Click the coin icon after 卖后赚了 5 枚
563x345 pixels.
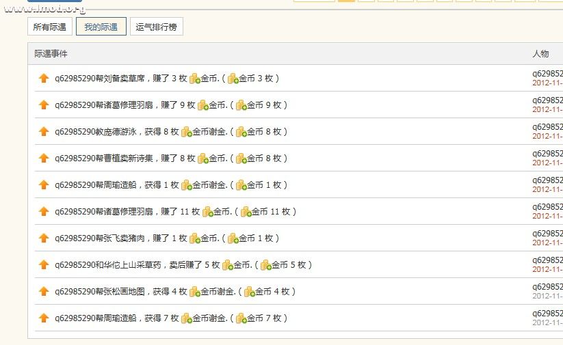(228, 265)
